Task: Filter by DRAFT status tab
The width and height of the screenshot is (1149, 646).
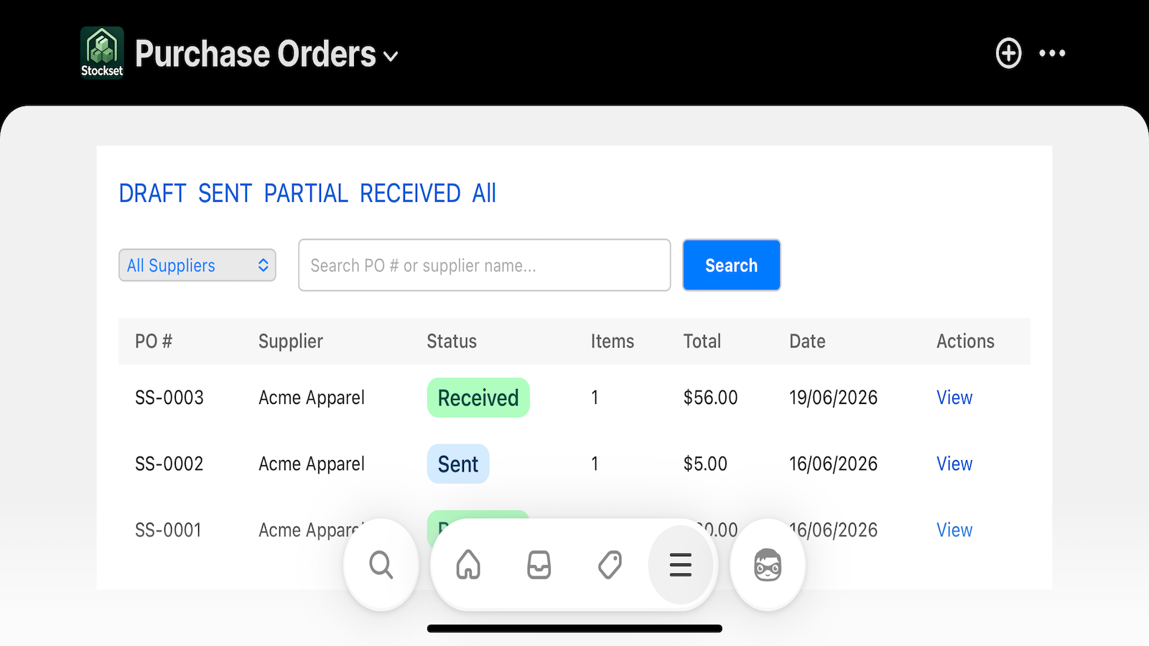Action: click(x=152, y=193)
